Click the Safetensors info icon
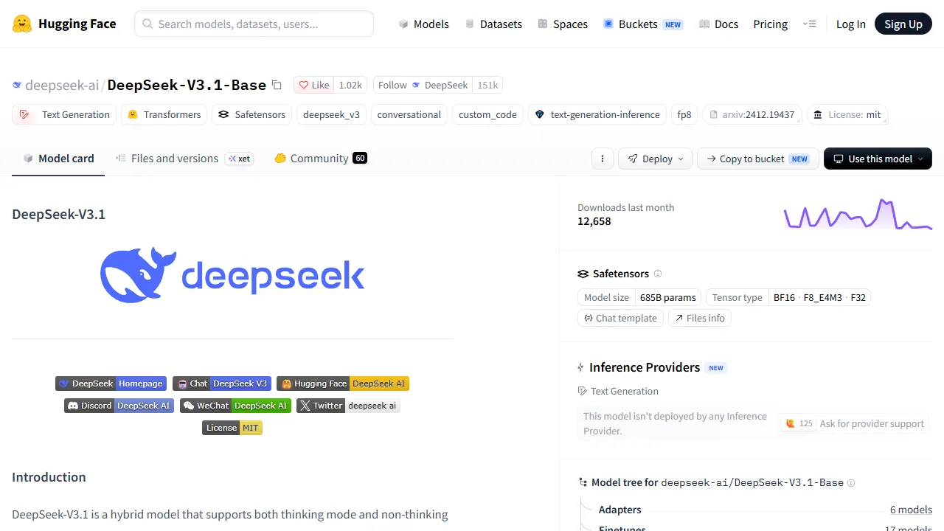The image size is (944, 531). [658, 274]
